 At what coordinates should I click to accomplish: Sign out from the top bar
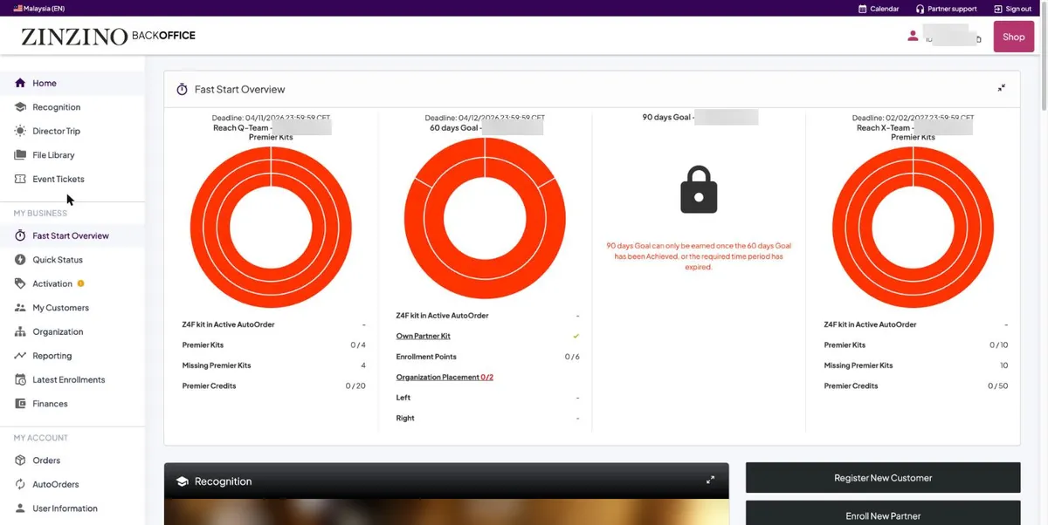point(1013,9)
